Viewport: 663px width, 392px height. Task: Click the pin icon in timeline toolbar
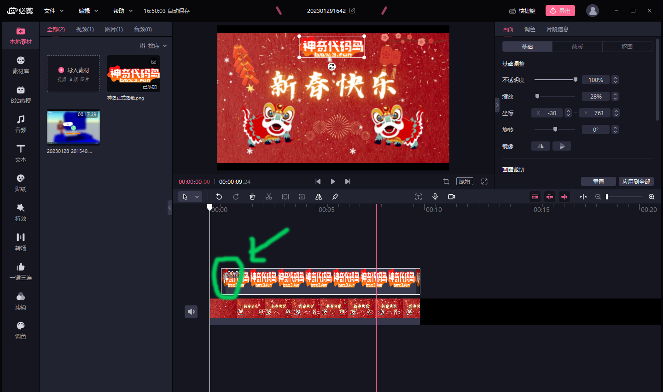[x=335, y=197]
